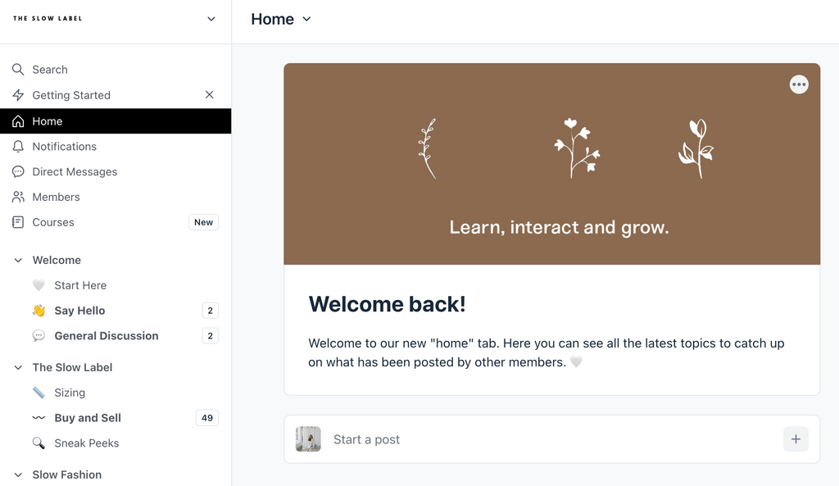Screen dimensions: 839x486
Task: Open Getting Started lightning icon
Action: 18,95
